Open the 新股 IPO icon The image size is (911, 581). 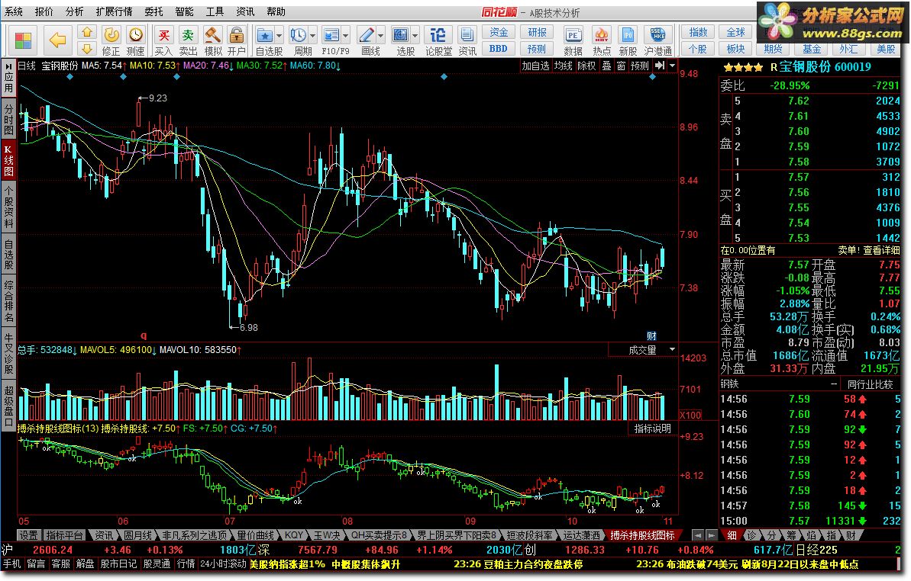point(628,40)
